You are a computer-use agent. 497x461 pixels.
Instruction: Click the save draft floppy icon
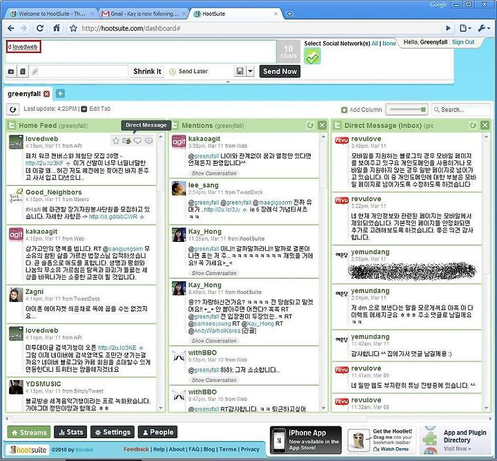click(x=240, y=71)
